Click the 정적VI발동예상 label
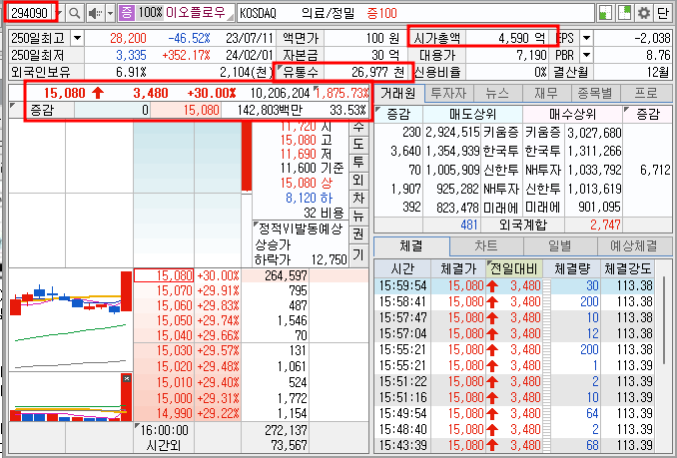The width and height of the screenshot is (677, 458). [x=300, y=229]
